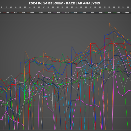Viewport: 131px width, 131px height.
Task: Click lap 12 axis label
Action: 20,7
